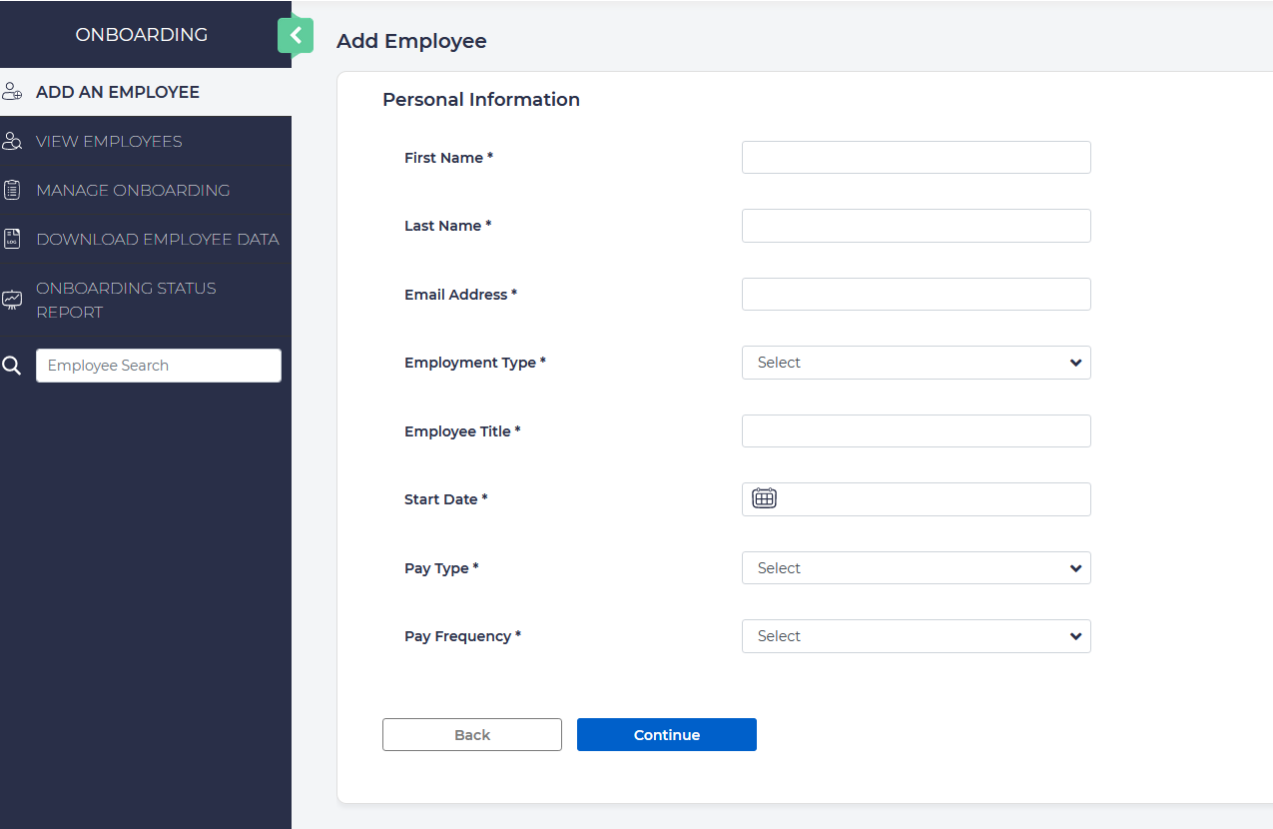Click the Employee Search box
The height and width of the screenshot is (829, 1273).
(x=159, y=366)
